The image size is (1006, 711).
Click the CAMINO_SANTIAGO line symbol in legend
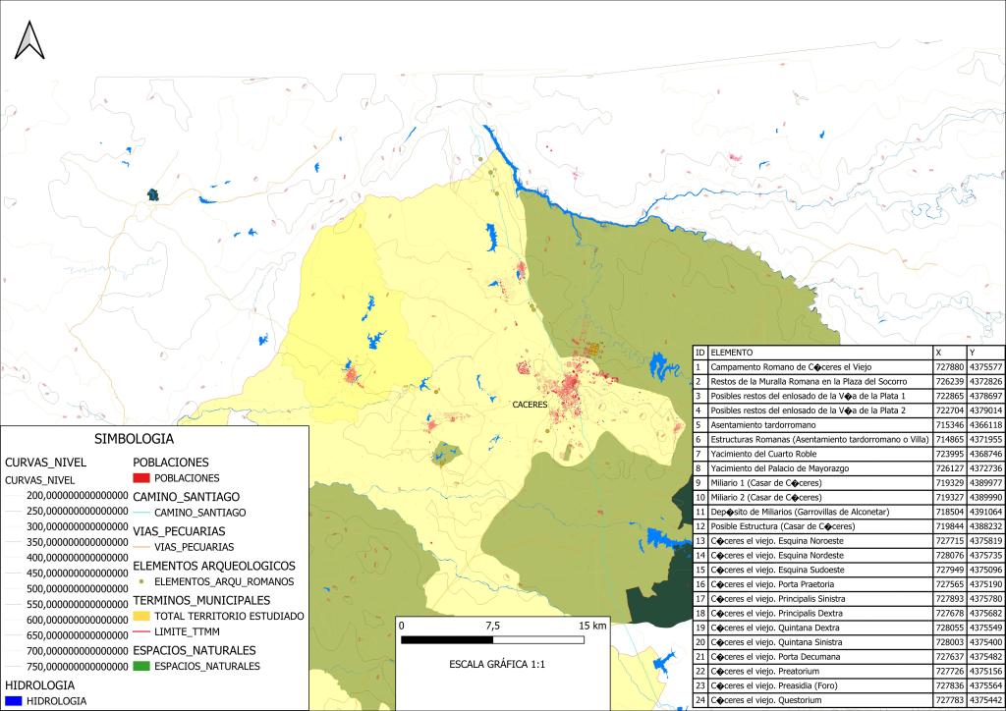tap(143, 513)
